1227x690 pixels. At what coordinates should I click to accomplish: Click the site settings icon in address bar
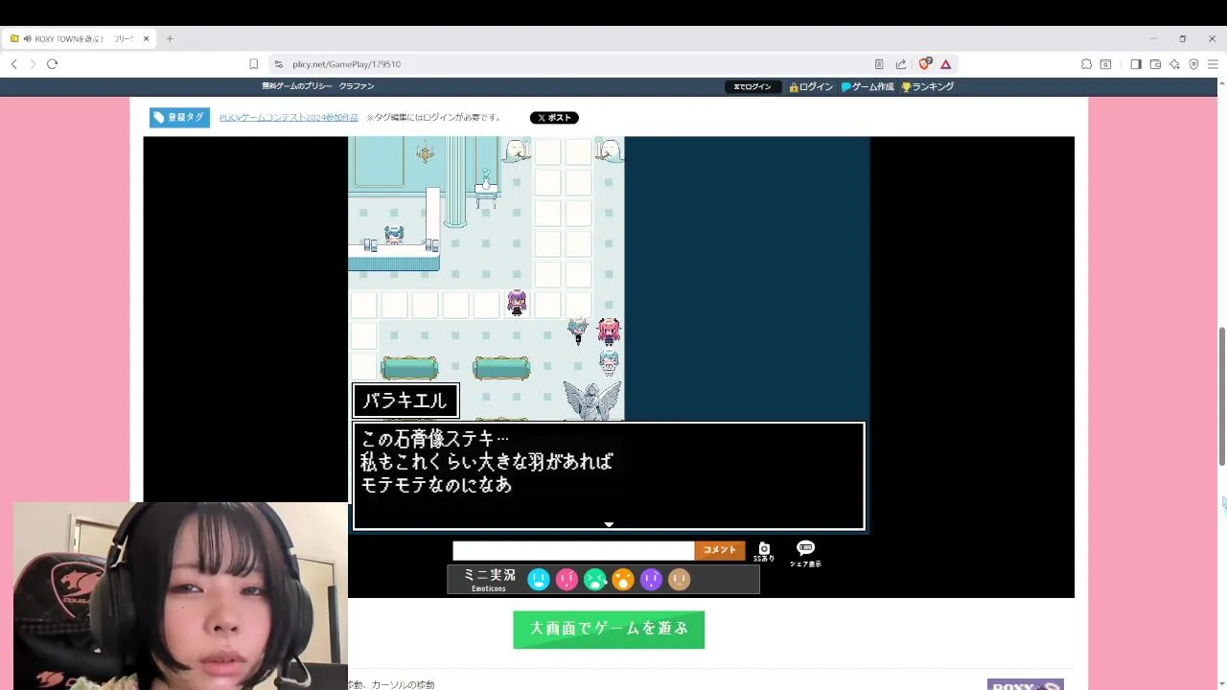coord(278,64)
